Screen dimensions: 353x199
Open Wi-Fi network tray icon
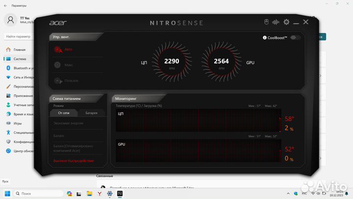pos(313,194)
